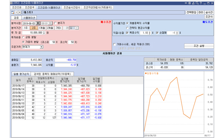Switch to the 조건실시간감시 tab
Image resolution: width=224 pixels, height=138 pixels.
click(x=72, y=7)
